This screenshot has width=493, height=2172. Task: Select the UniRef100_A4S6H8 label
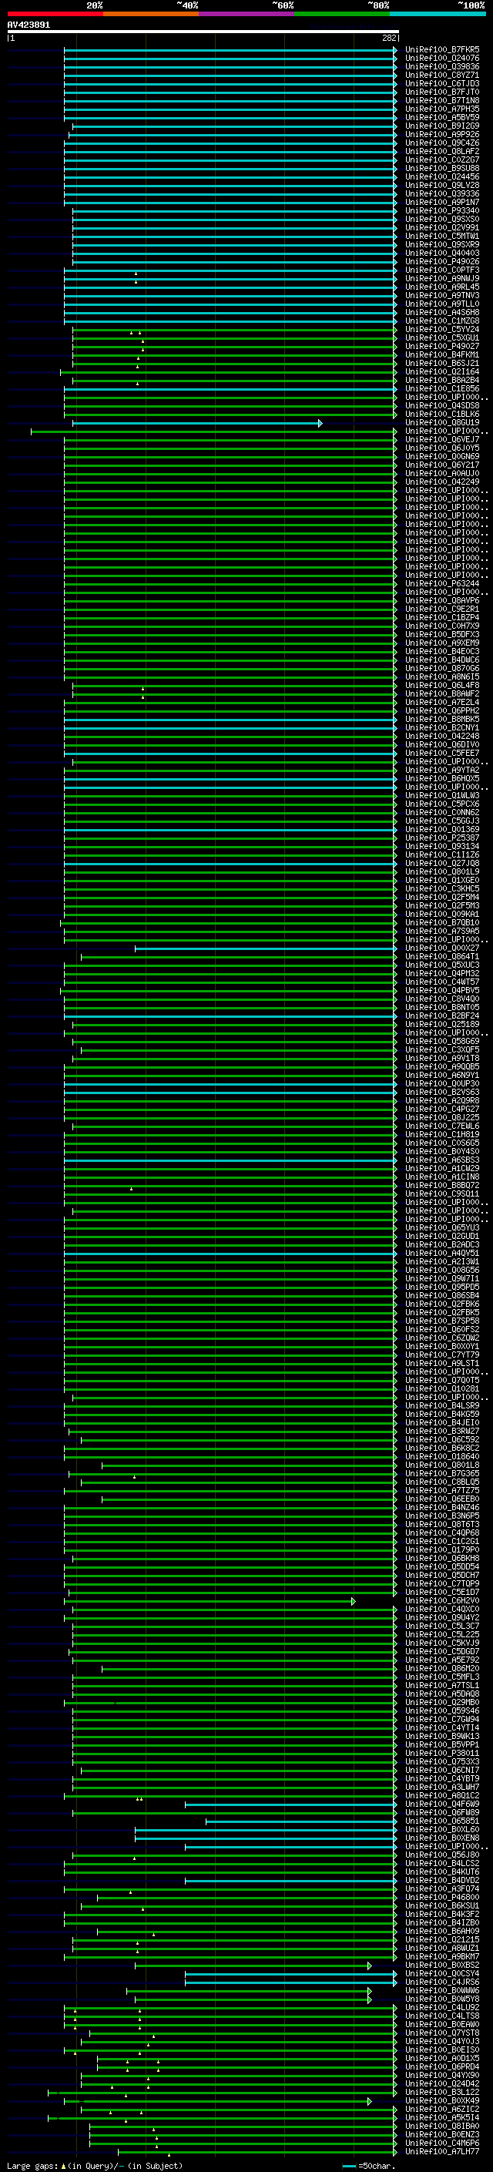point(442,312)
